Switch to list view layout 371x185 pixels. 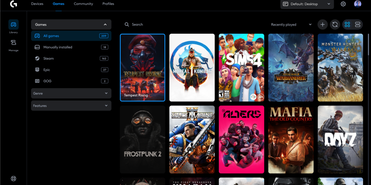click(x=358, y=25)
